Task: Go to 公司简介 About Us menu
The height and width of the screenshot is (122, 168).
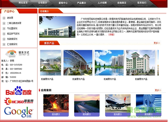Action: pyautogui.click(x=43, y=4)
